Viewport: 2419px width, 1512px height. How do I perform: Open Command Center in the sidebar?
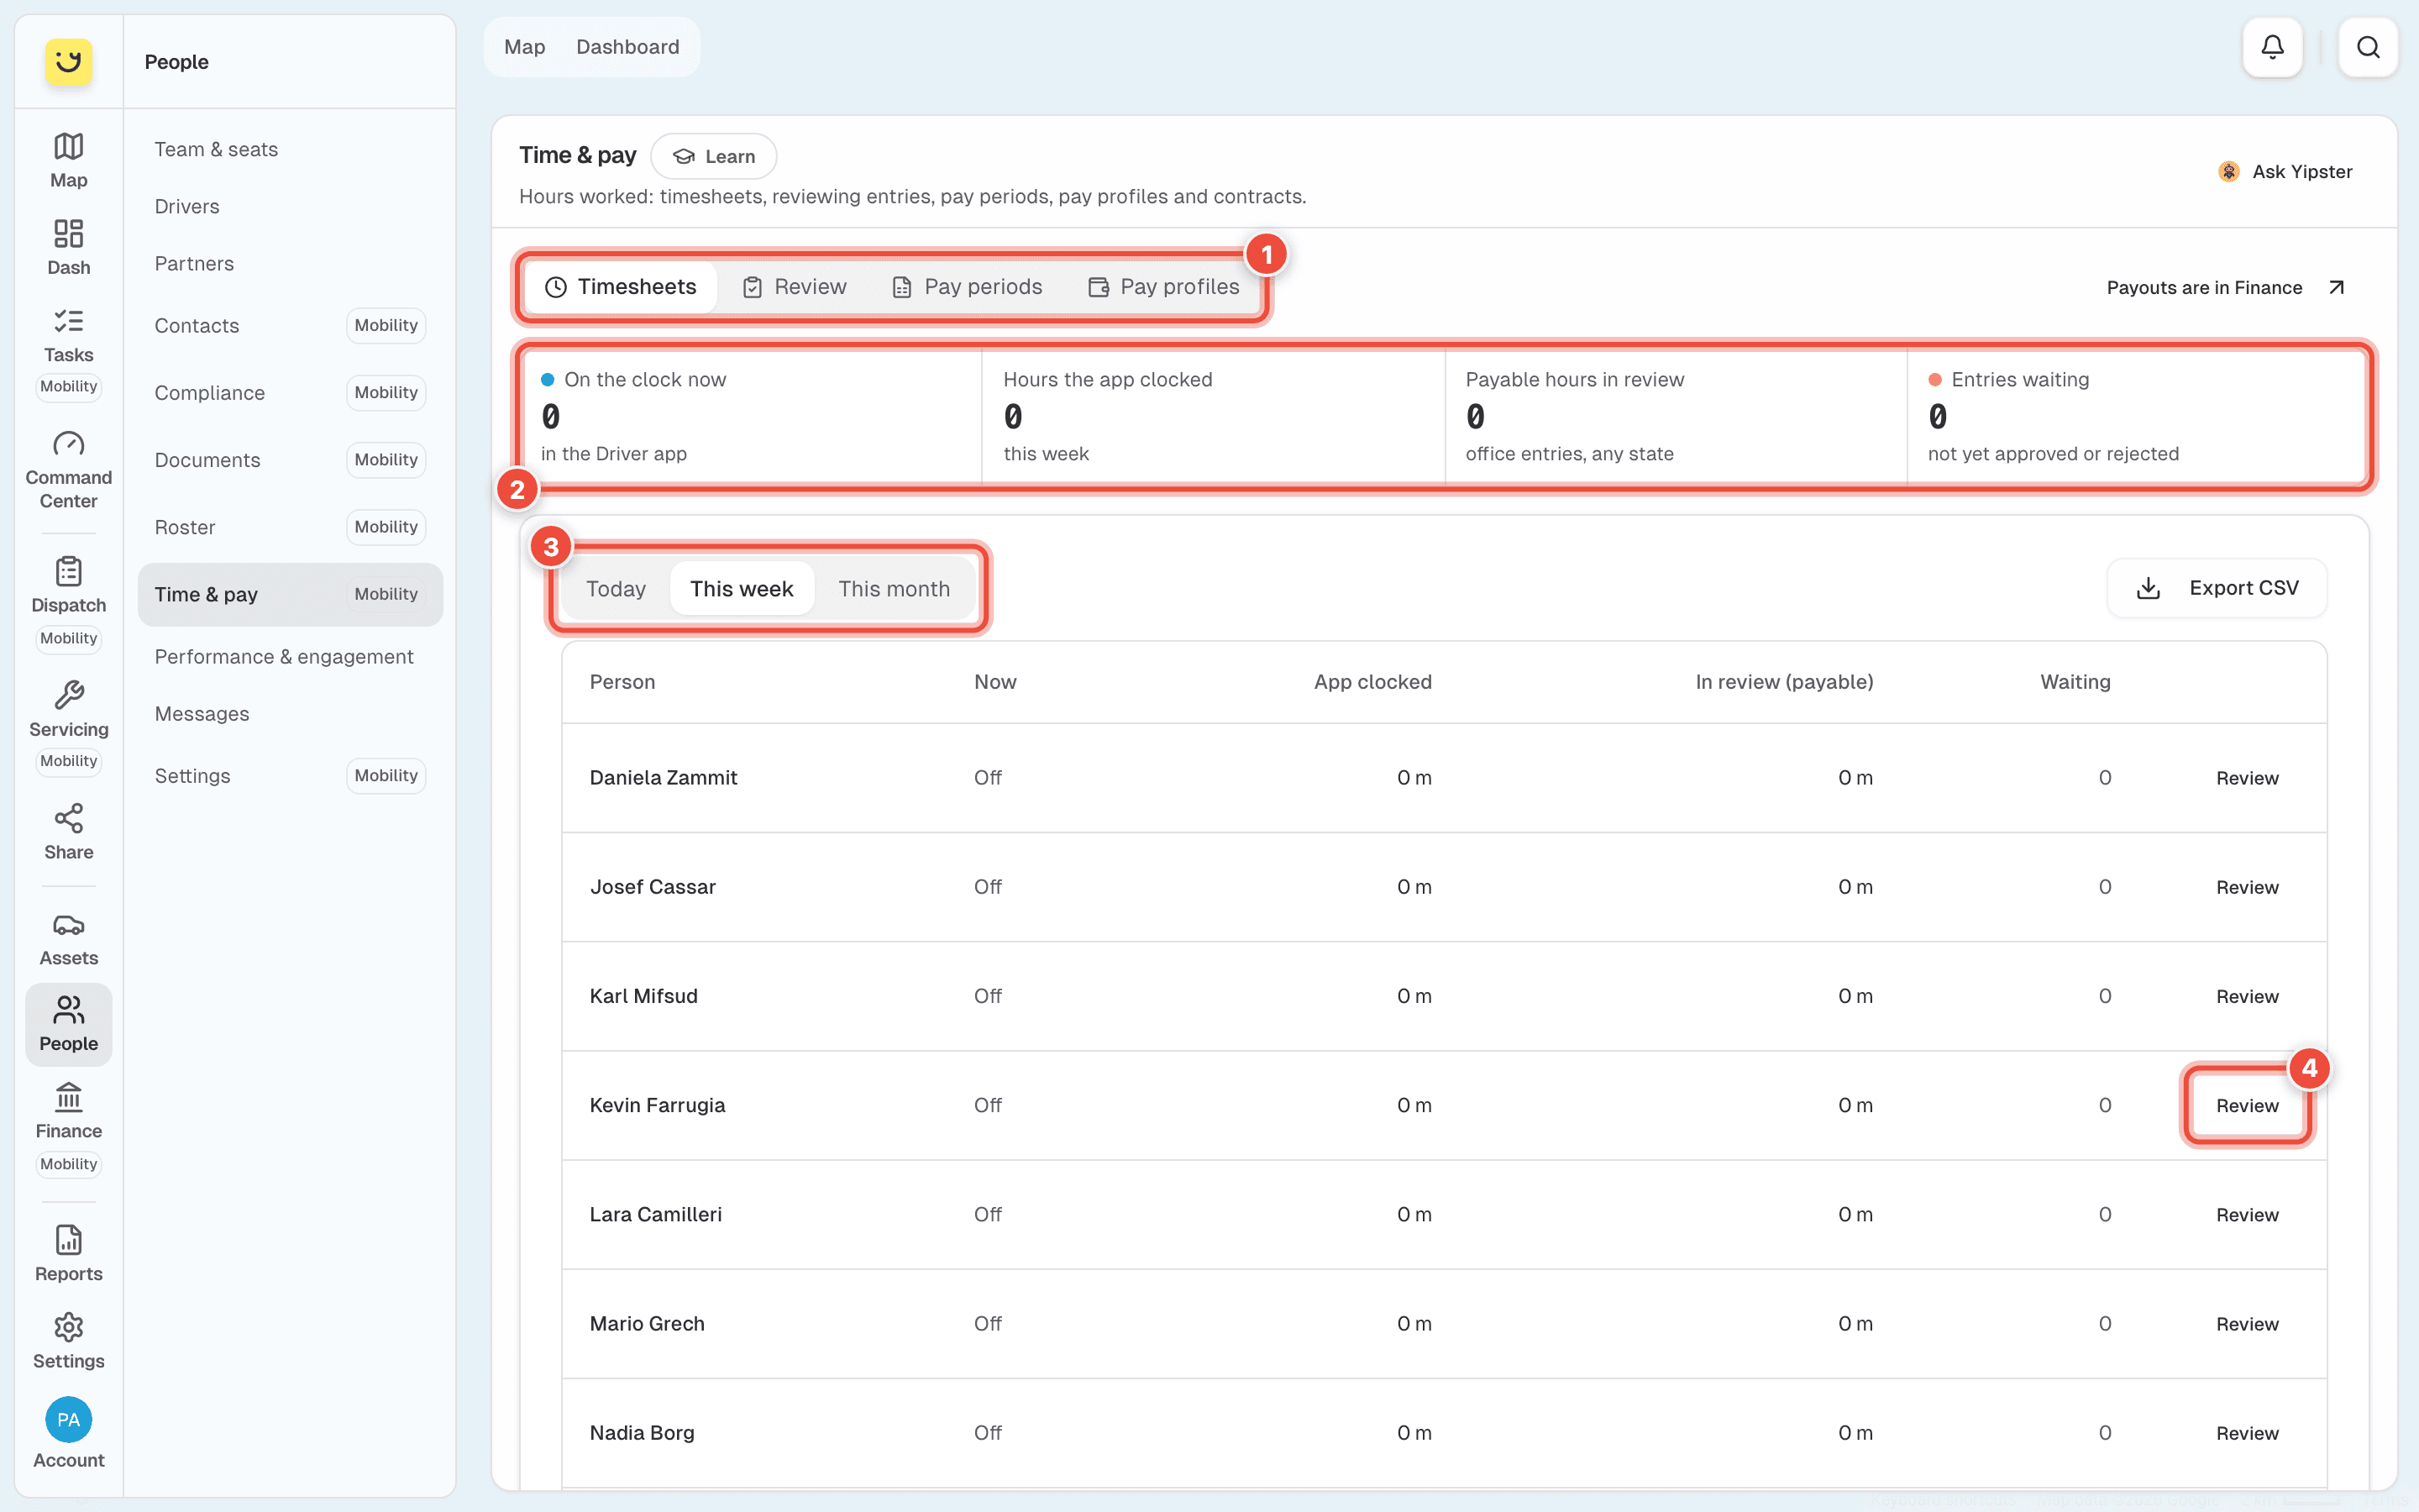[x=68, y=470]
